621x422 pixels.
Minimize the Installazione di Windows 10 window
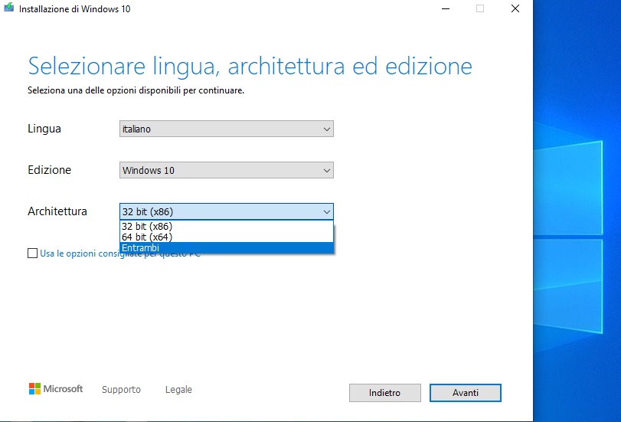coord(446,8)
